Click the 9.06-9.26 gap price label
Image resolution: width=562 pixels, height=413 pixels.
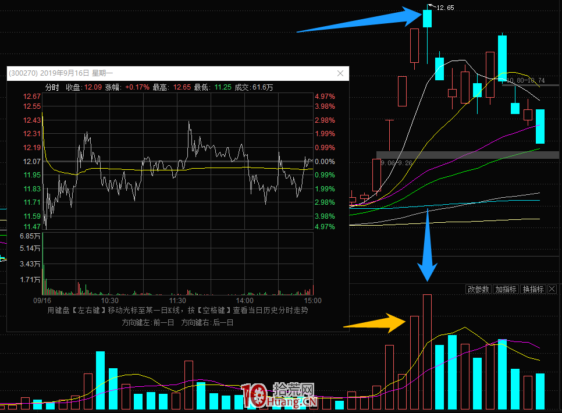pos(396,163)
